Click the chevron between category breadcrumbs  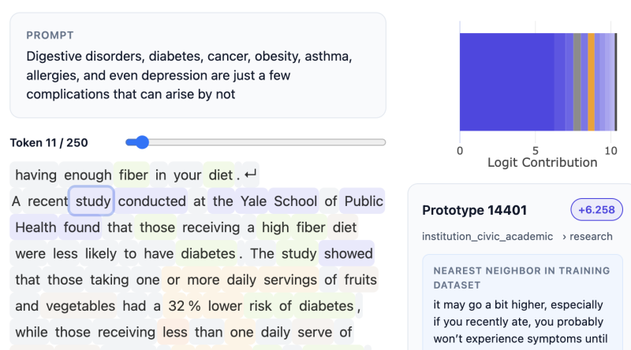pyautogui.click(x=565, y=236)
